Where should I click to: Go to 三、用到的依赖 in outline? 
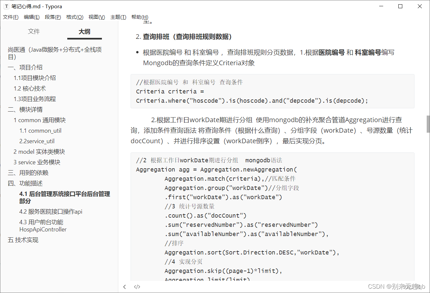pyautogui.click(x=28, y=173)
